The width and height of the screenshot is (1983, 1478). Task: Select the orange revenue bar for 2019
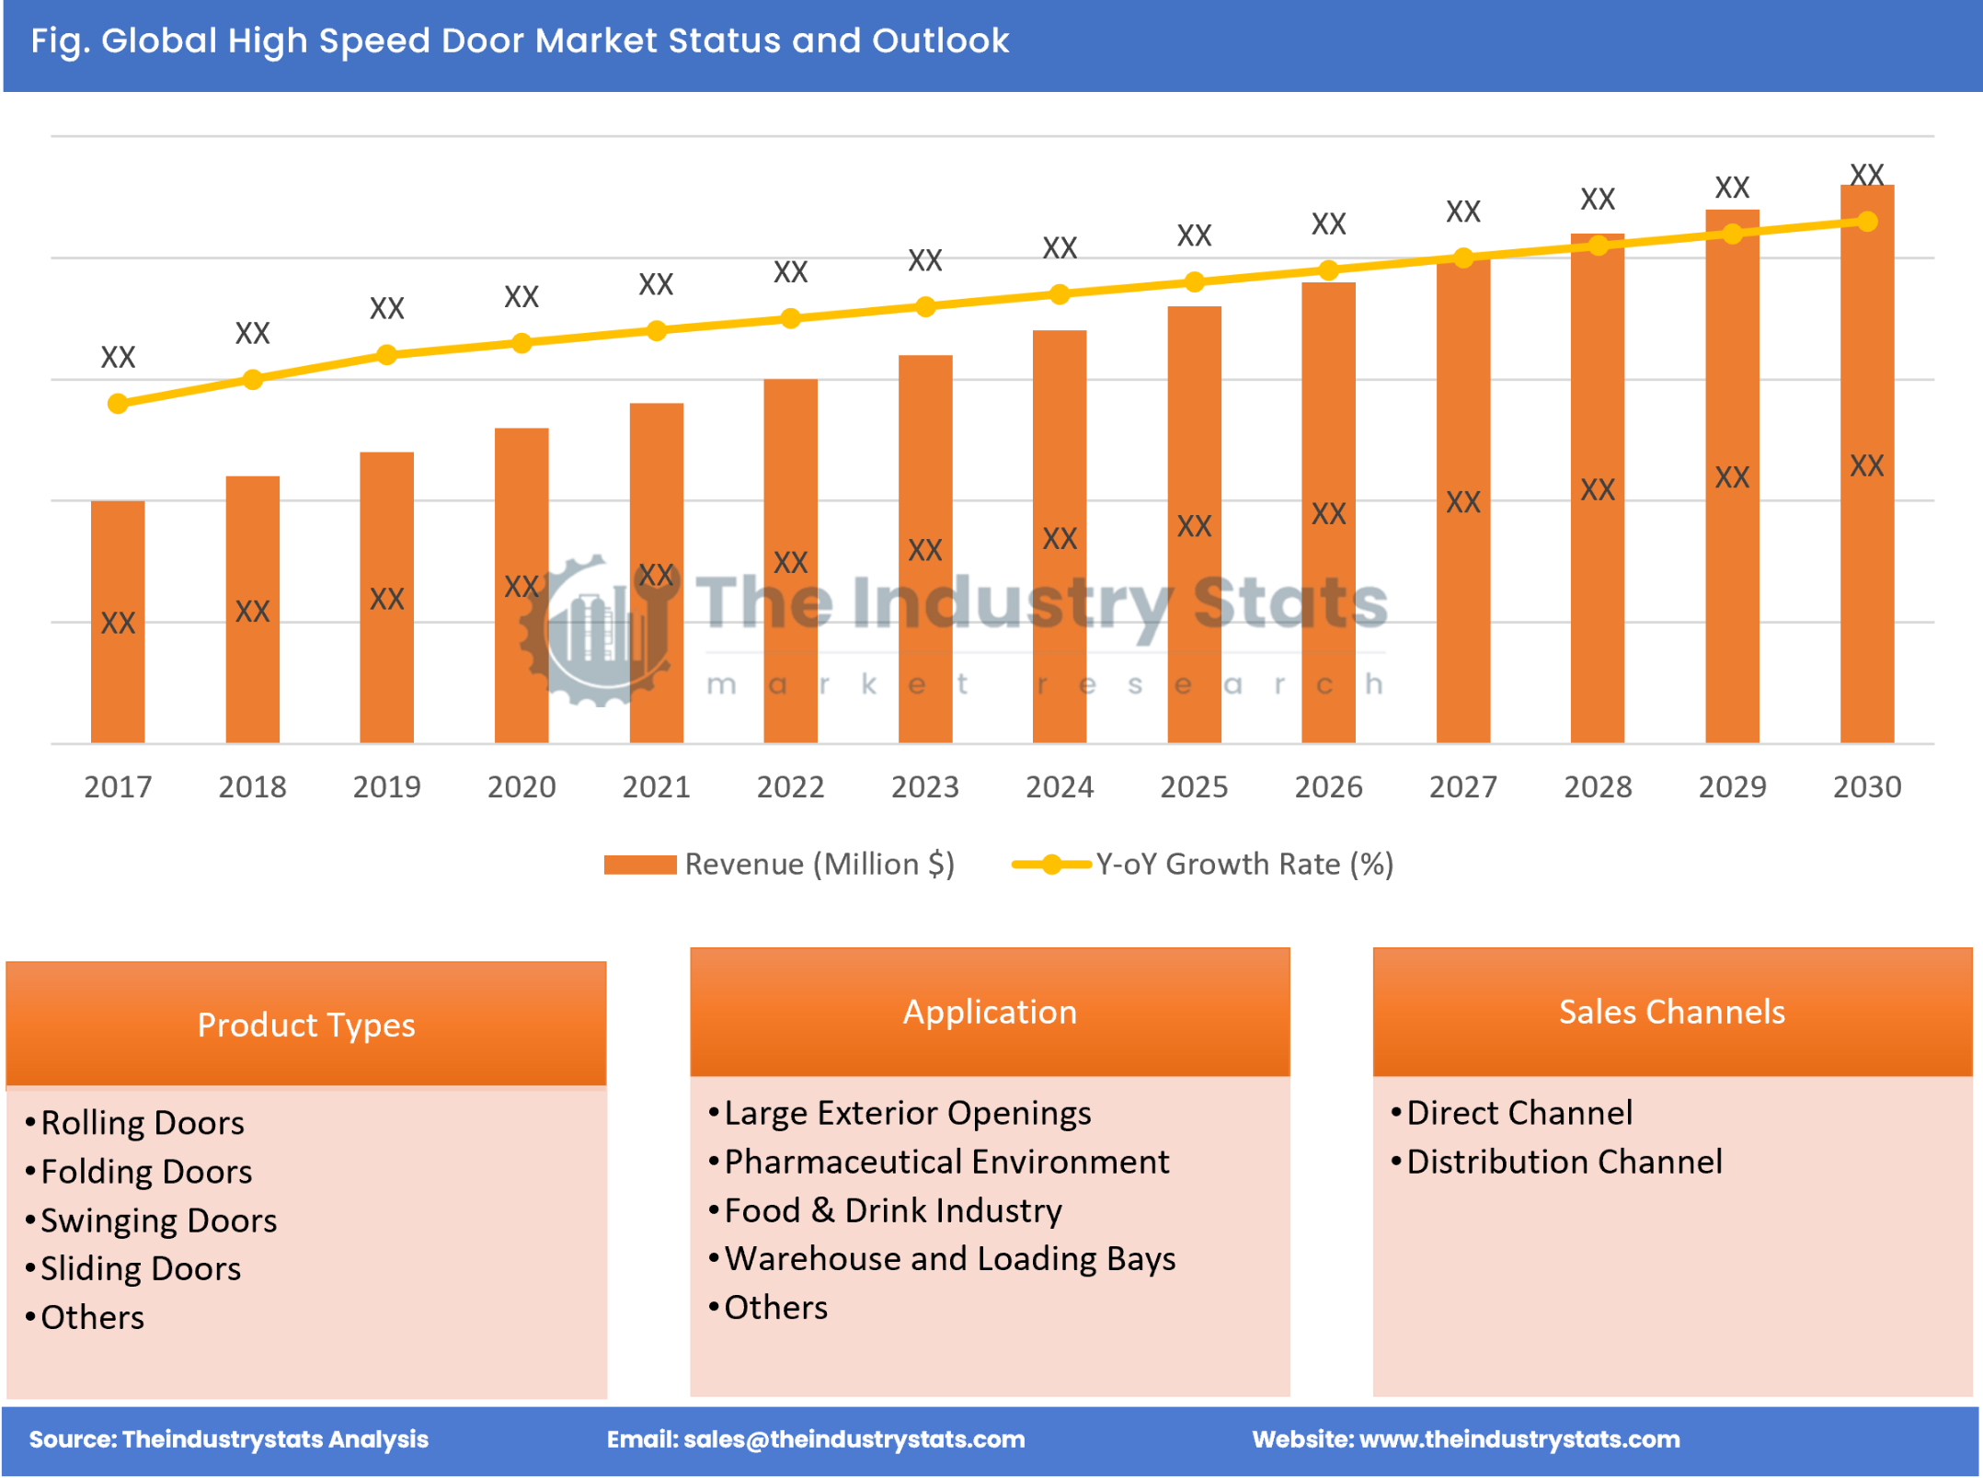387,598
